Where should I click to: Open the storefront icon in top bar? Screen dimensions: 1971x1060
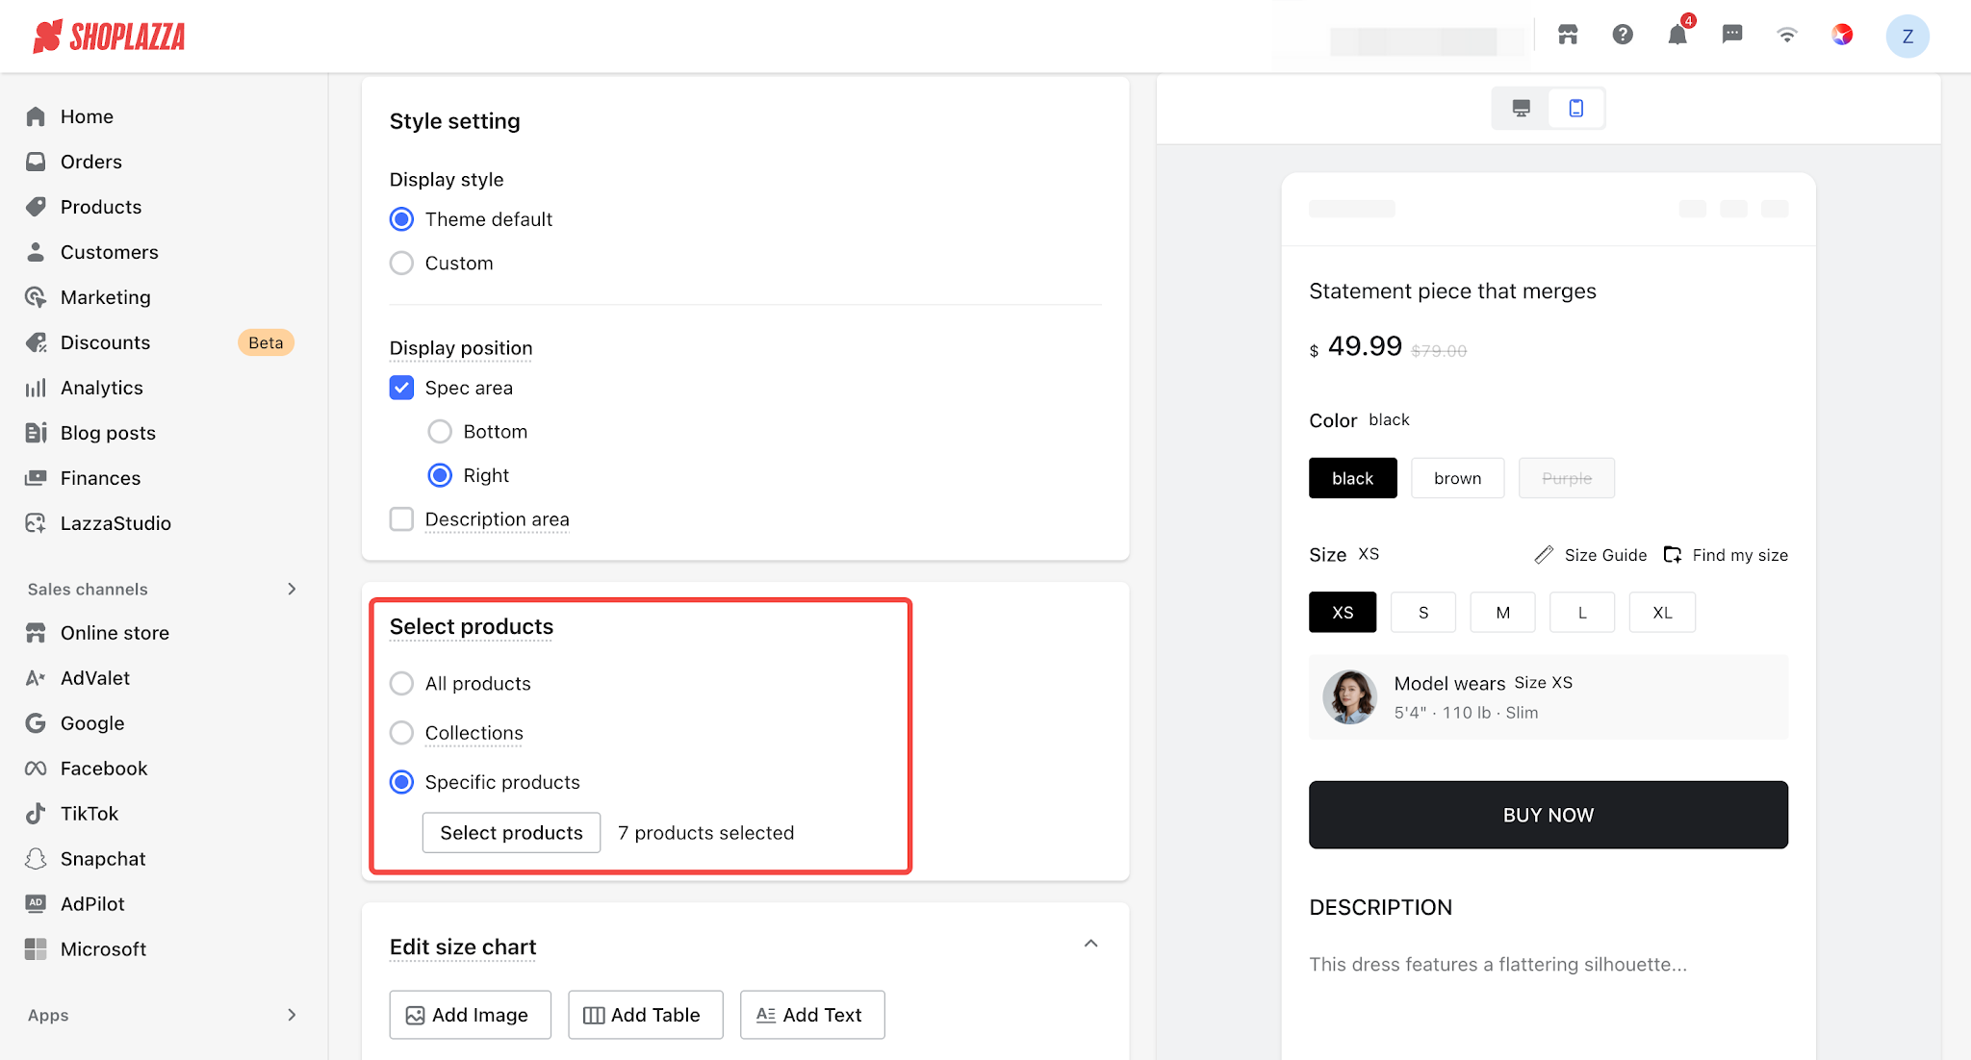tap(1568, 36)
